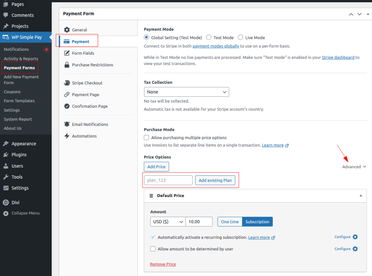Open the USD currency dropdown
The height and width of the screenshot is (276, 372).
tap(167, 222)
